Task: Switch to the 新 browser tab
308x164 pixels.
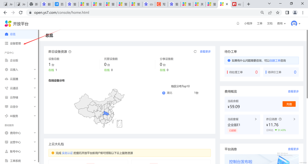Action: coord(34,4)
